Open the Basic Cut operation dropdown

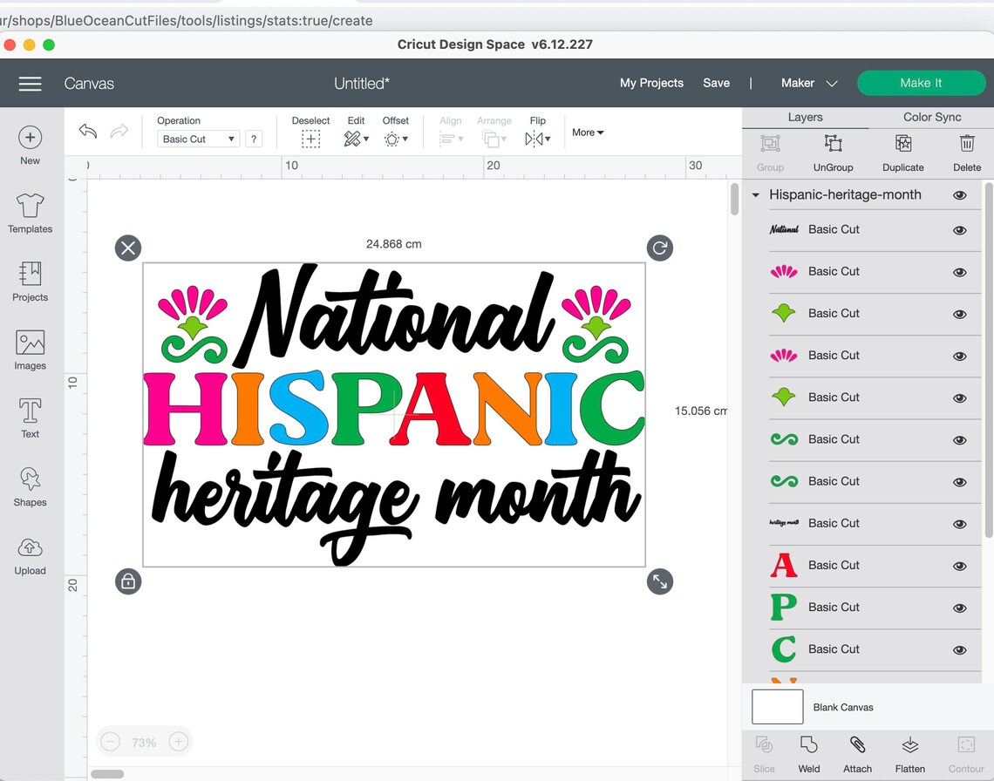(x=197, y=139)
